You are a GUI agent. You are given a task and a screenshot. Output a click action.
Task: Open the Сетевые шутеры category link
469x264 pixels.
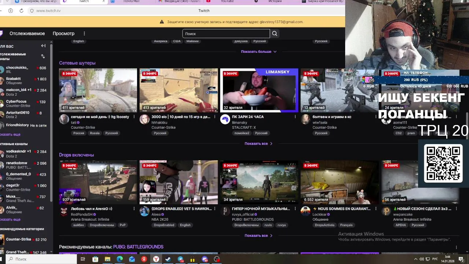pyautogui.click(x=77, y=63)
